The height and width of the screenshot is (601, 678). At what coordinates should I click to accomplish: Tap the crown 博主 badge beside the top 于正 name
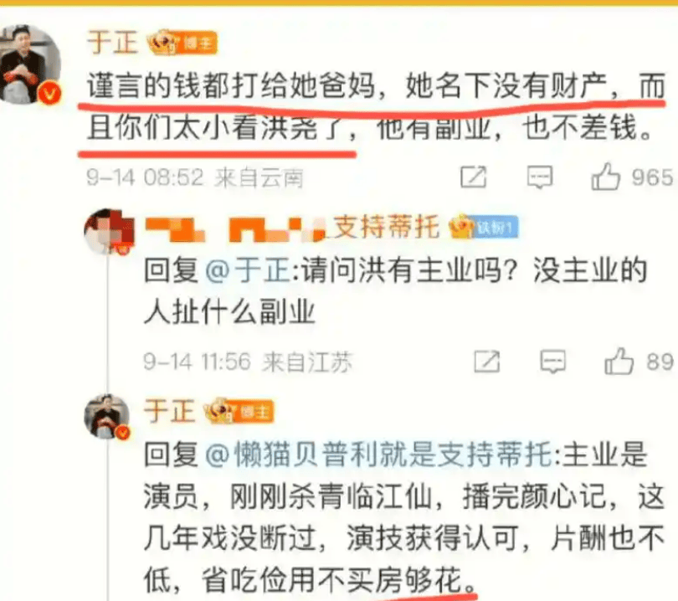[x=182, y=43]
